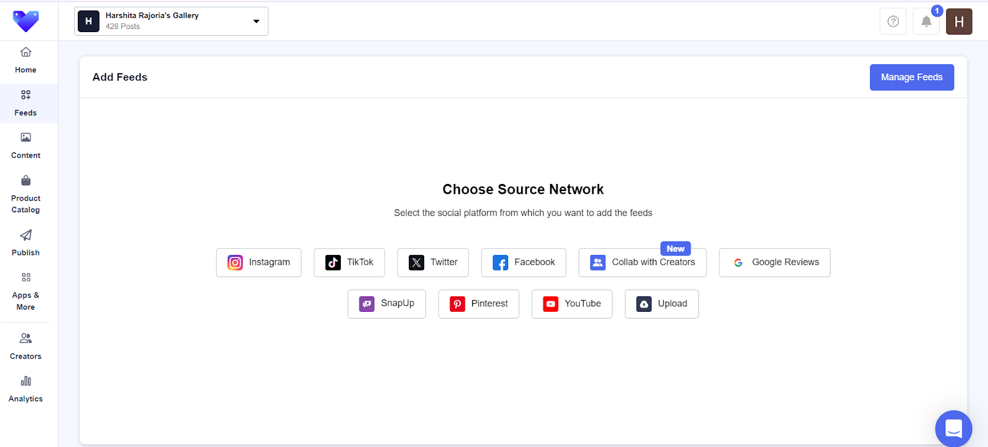This screenshot has height=447, width=988.
Task: Choose the Upload option
Action: [x=661, y=304]
